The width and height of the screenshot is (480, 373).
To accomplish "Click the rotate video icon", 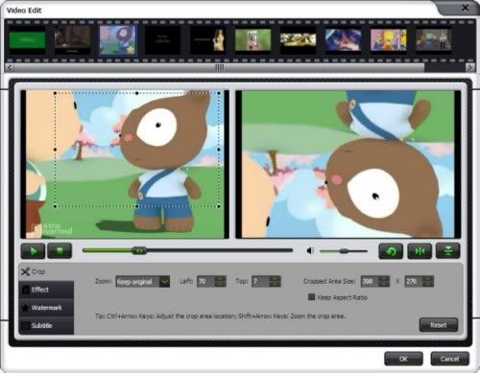I will pyautogui.click(x=391, y=251).
